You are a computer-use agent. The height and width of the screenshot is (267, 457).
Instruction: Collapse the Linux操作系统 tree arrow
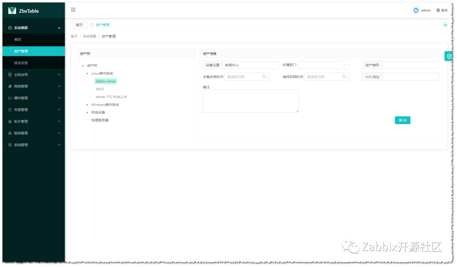[x=87, y=74]
